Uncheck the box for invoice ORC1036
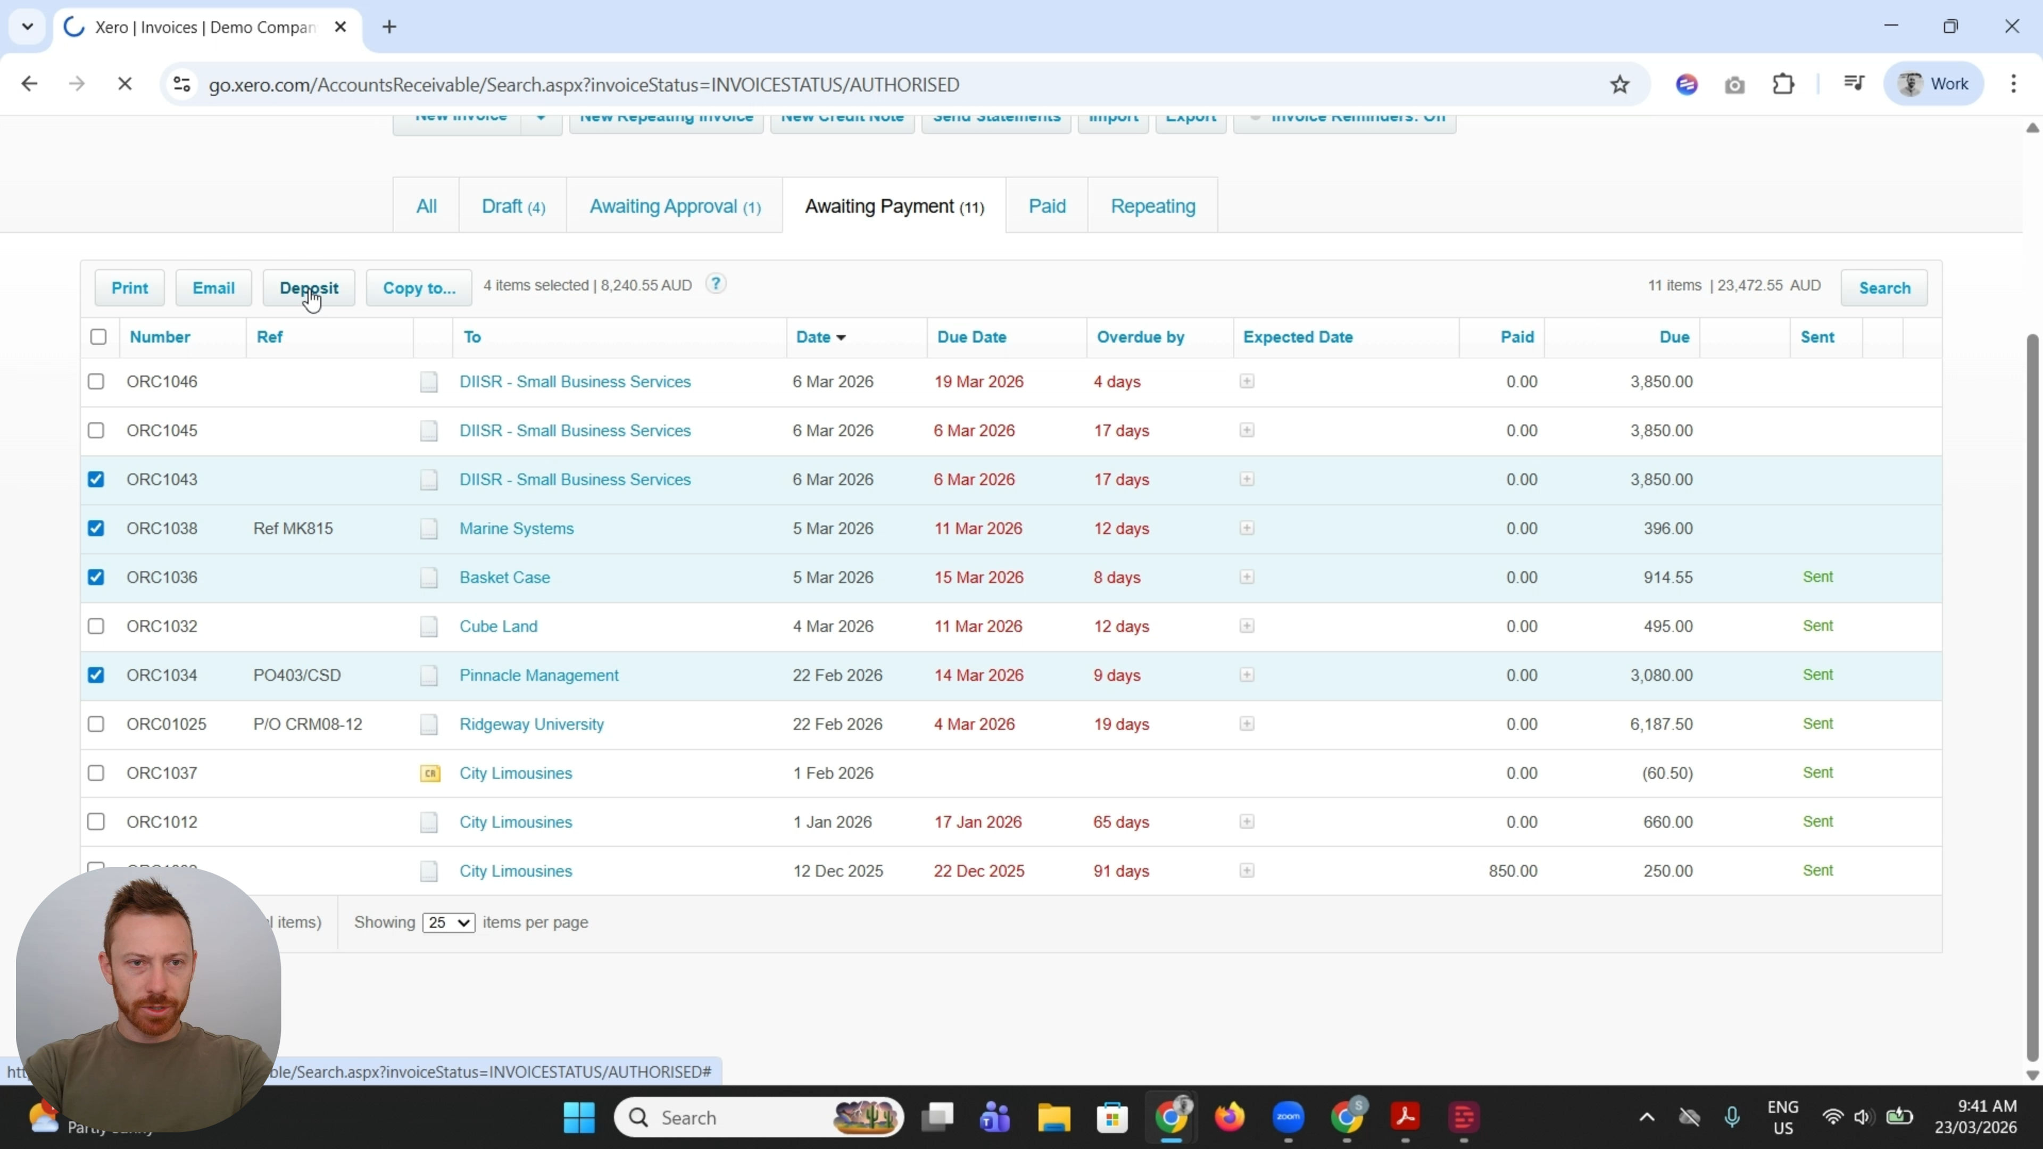2043x1149 pixels. (x=96, y=577)
